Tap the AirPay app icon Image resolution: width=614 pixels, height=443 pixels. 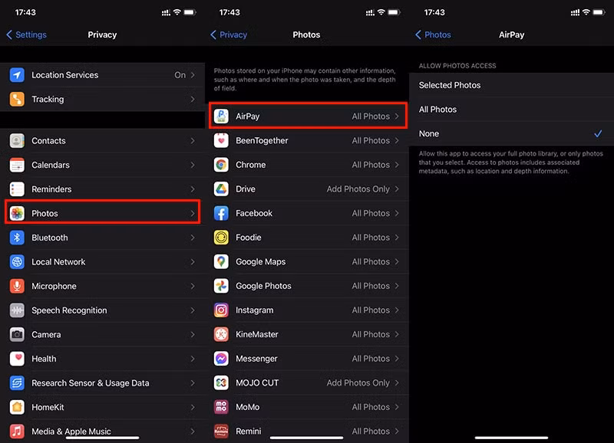(x=221, y=116)
